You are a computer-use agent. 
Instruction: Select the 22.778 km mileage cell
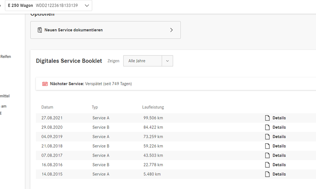pyautogui.click(x=153, y=165)
